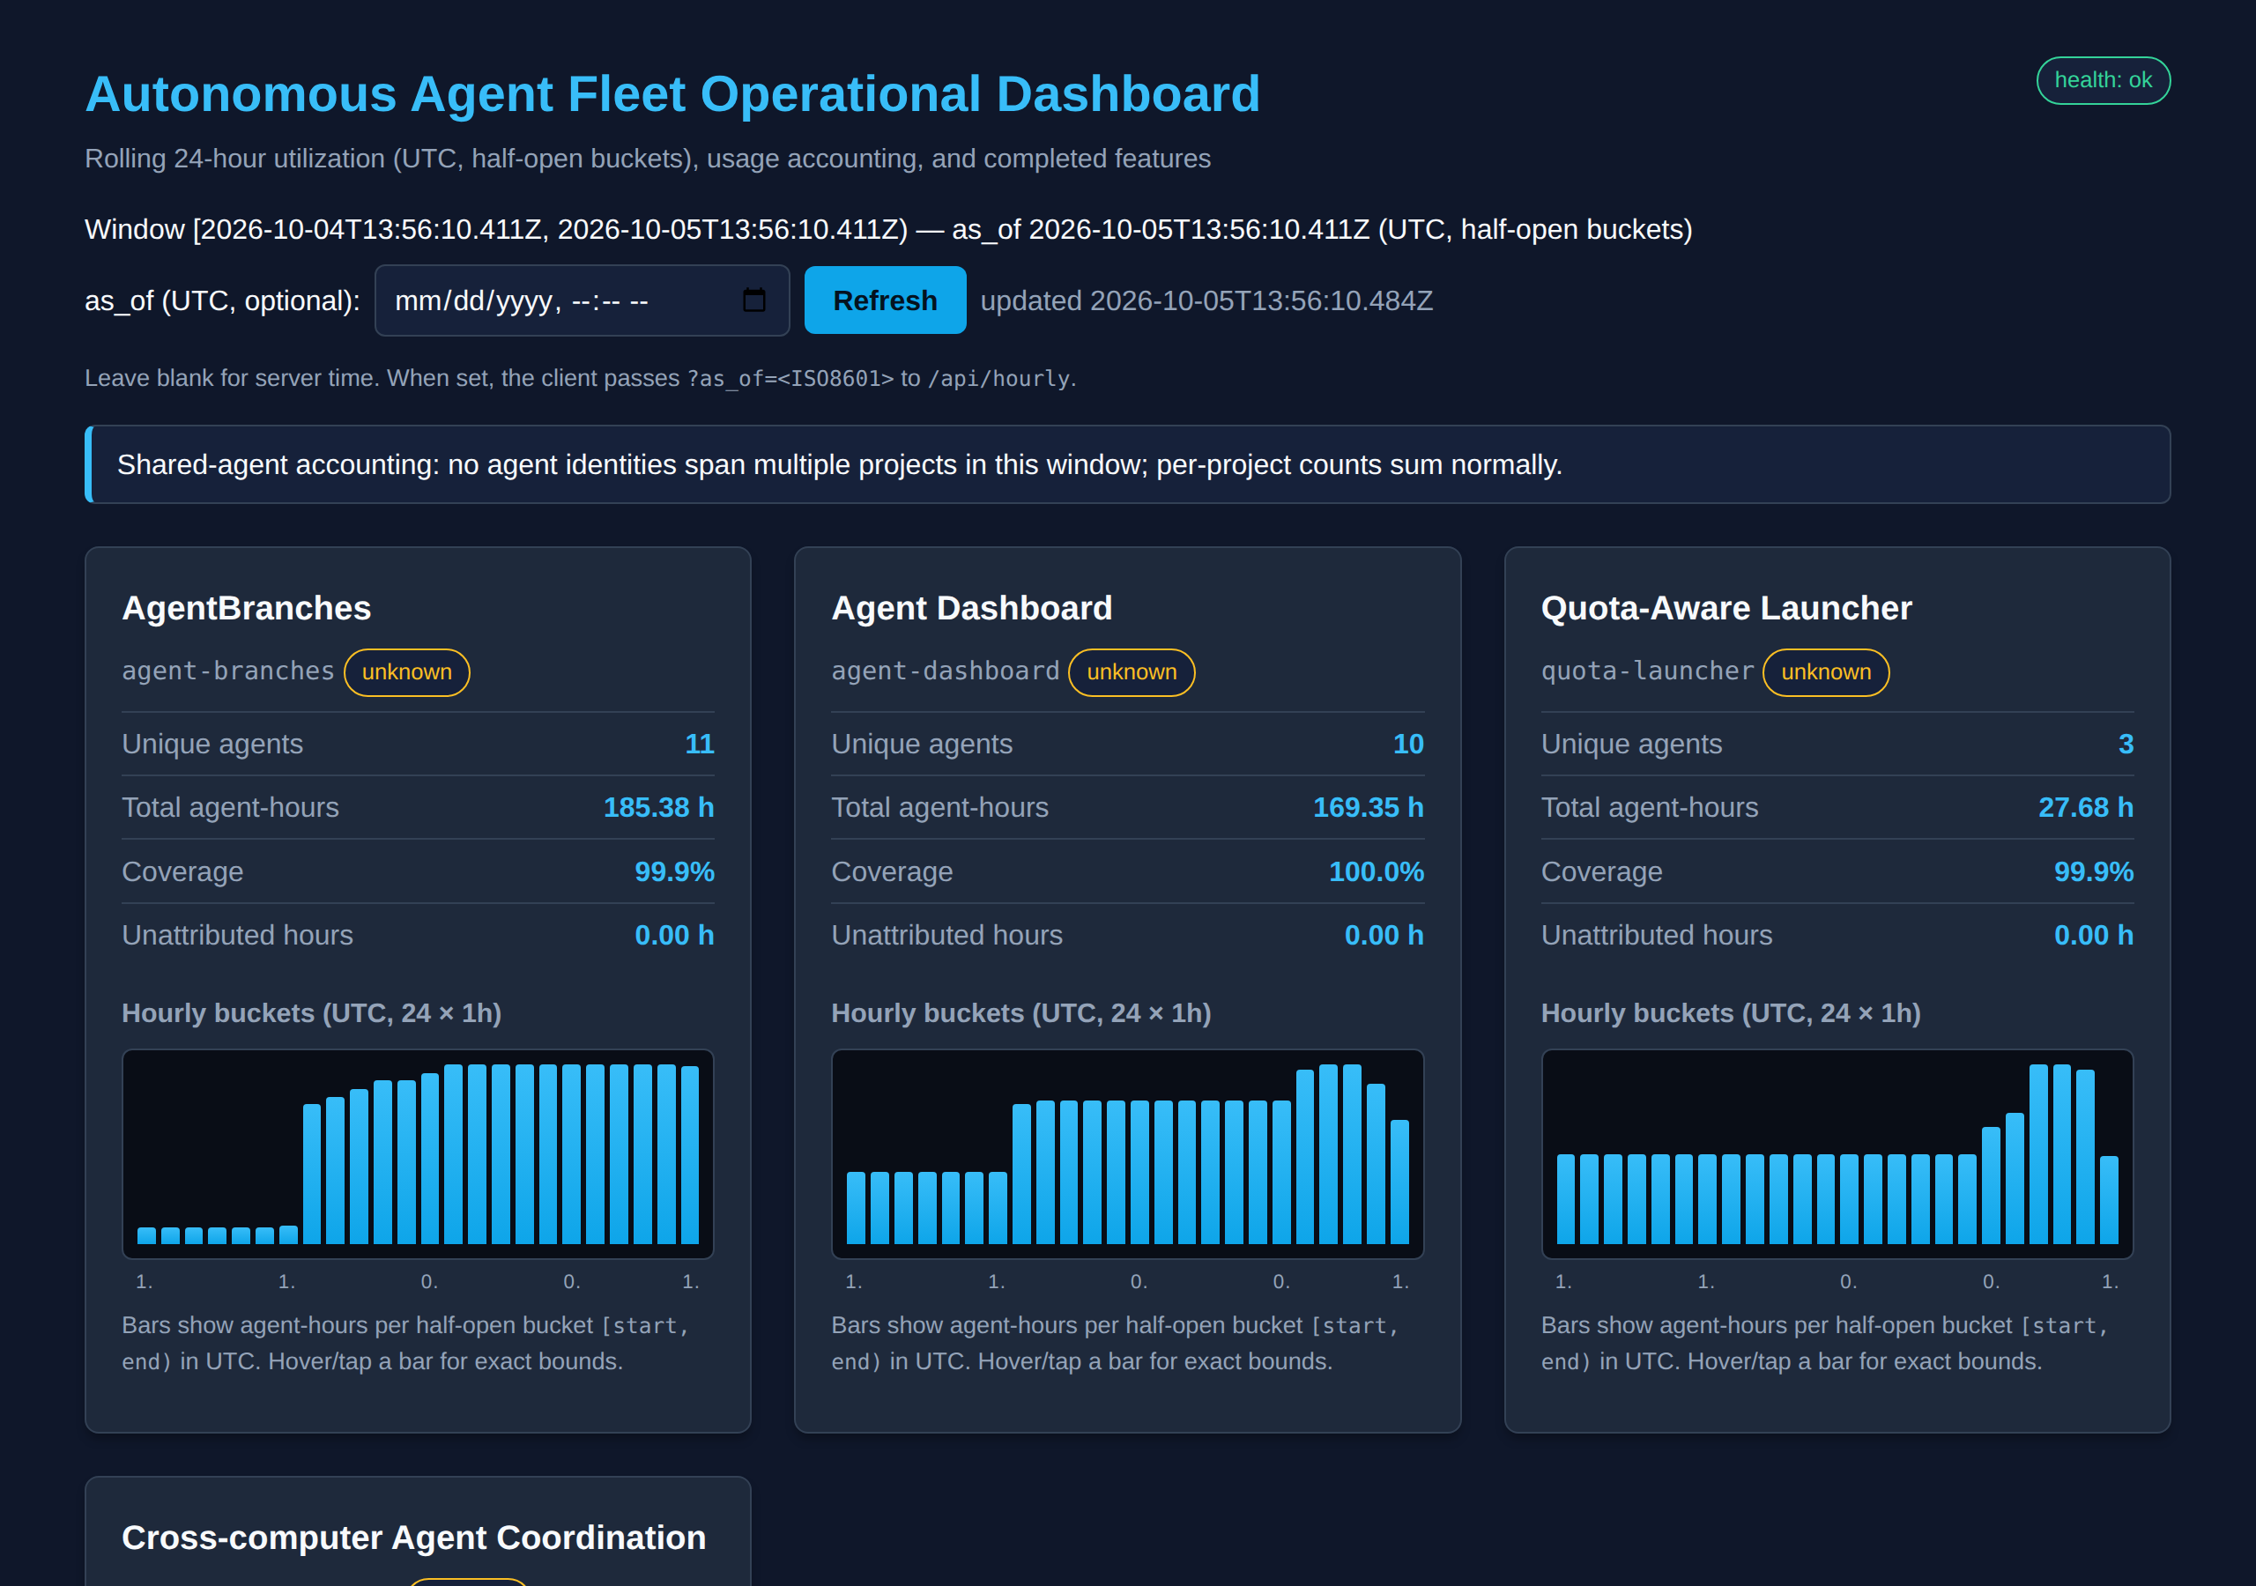The height and width of the screenshot is (1586, 2256).
Task: Click the unknown badge next to agent-dashboard
Action: coord(1131,672)
